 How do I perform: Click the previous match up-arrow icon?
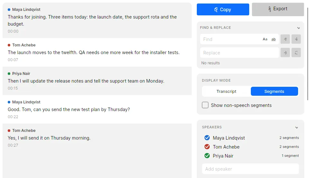pos(285,39)
